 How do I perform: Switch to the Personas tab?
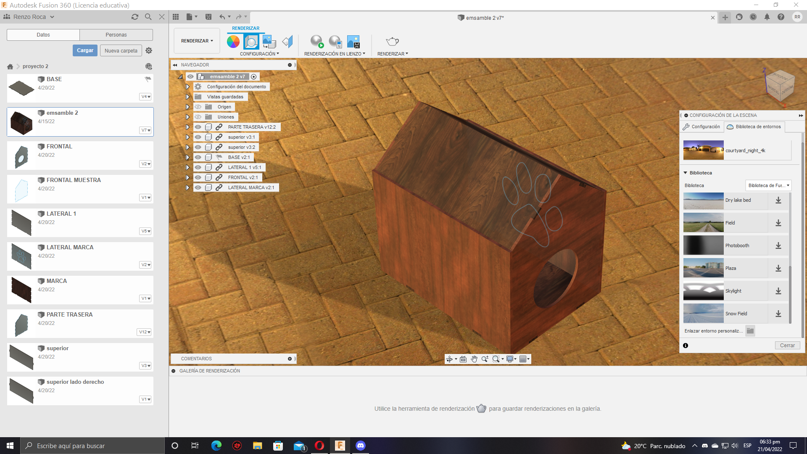[116, 34]
